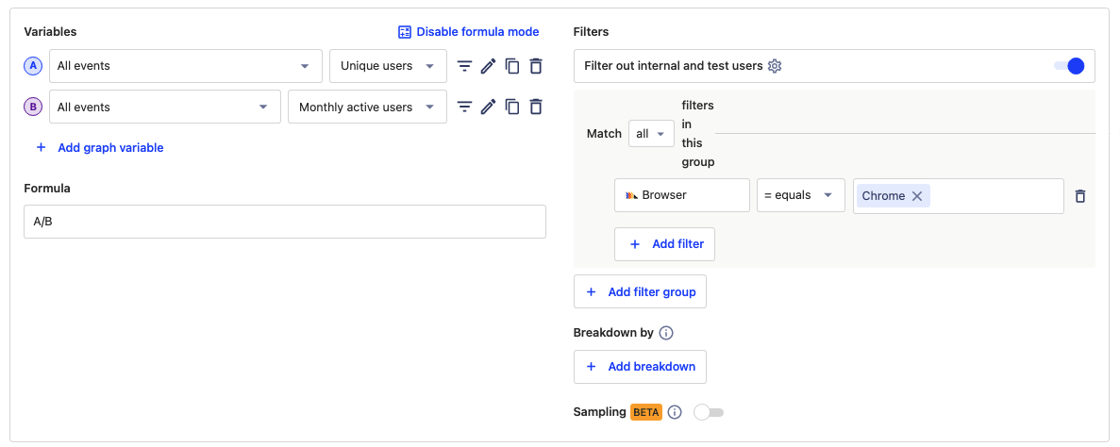Open the Unique users dropdown

[x=387, y=66]
